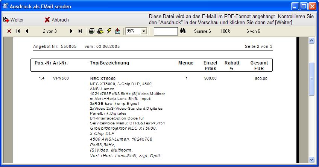Click the '6 von 6' record counter
The height and width of the screenshot is (167, 319).
click(x=253, y=31)
